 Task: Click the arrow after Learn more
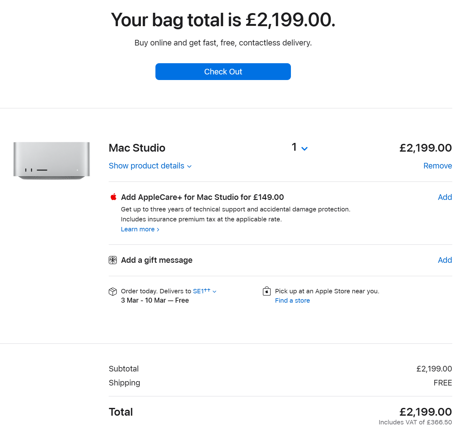coord(158,229)
